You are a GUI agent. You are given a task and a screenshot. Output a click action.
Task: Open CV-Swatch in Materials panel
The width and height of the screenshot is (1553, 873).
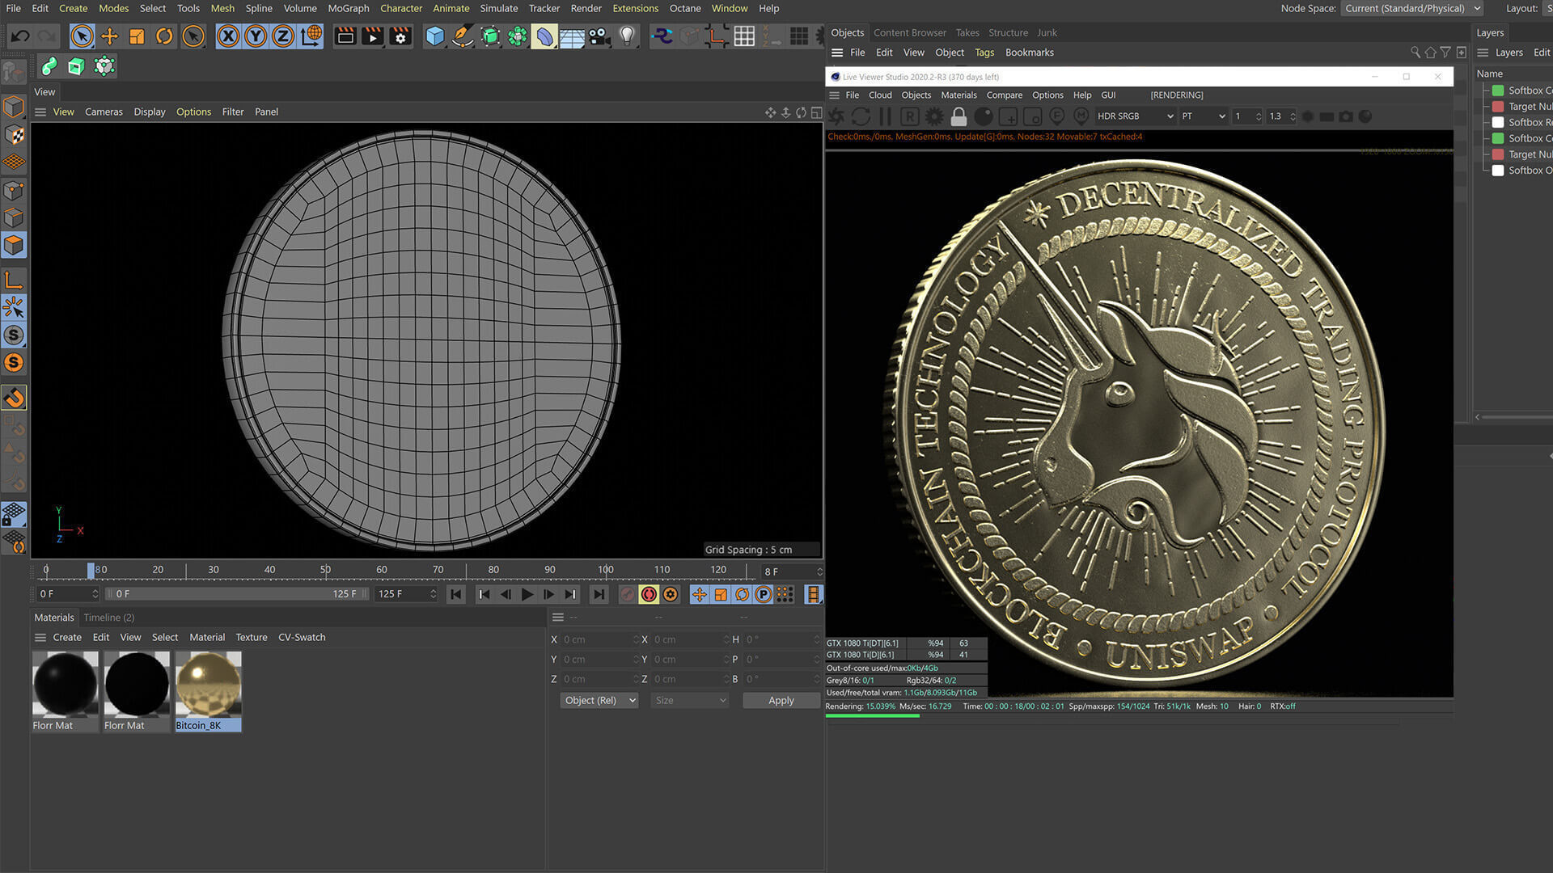tap(302, 638)
